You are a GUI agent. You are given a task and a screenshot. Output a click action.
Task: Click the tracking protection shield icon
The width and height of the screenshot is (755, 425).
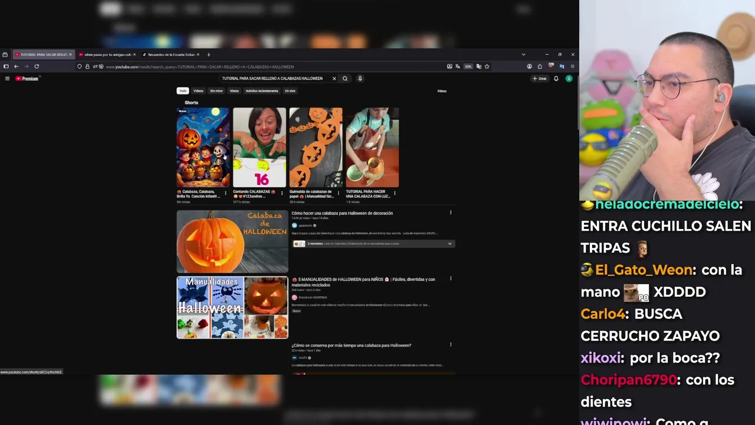pyautogui.click(x=80, y=67)
